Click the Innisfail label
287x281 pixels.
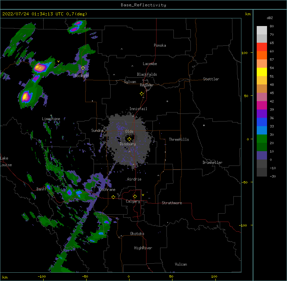point(138,109)
